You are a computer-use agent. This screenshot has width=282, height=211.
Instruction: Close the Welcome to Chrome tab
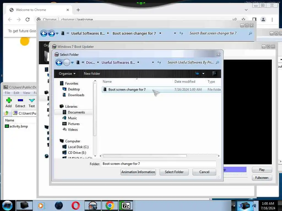pos(68,10)
